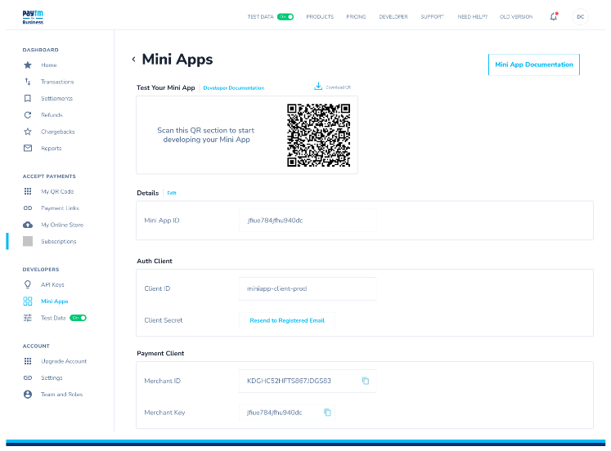Viewport: 611px width, 451px height.
Task: Open Refunds in the sidebar
Action: pyautogui.click(x=52, y=115)
